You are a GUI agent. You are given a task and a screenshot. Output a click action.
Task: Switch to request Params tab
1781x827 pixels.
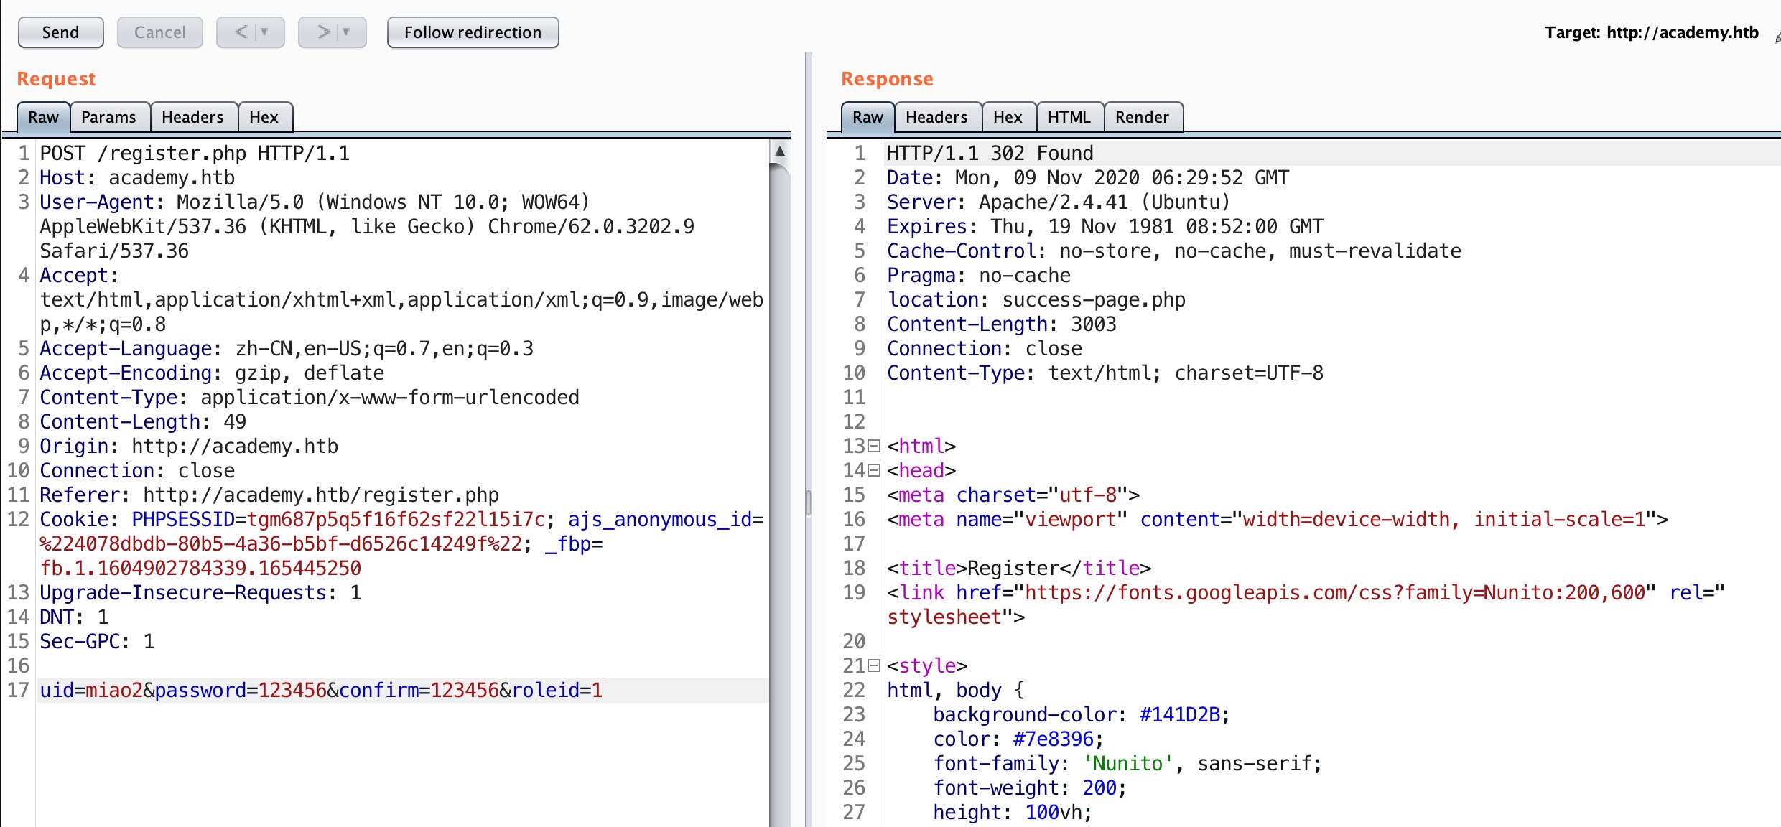[x=108, y=117]
